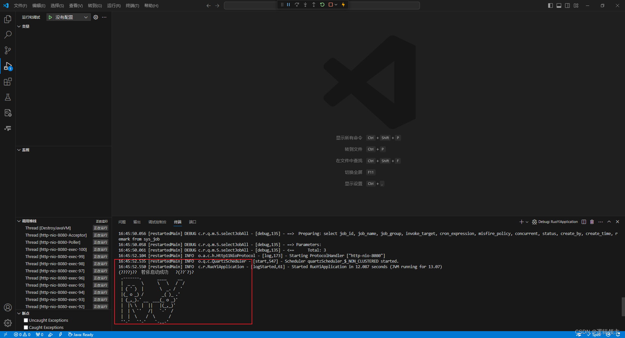The width and height of the screenshot is (625, 338).
Task: Enable Caught Exceptions breakpoint
Action: [26, 327]
